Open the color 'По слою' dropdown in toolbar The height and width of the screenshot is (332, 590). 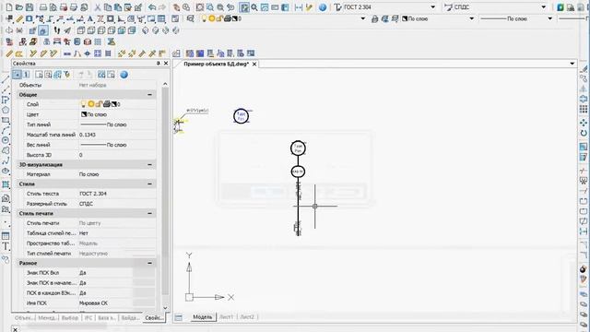pos(471,18)
